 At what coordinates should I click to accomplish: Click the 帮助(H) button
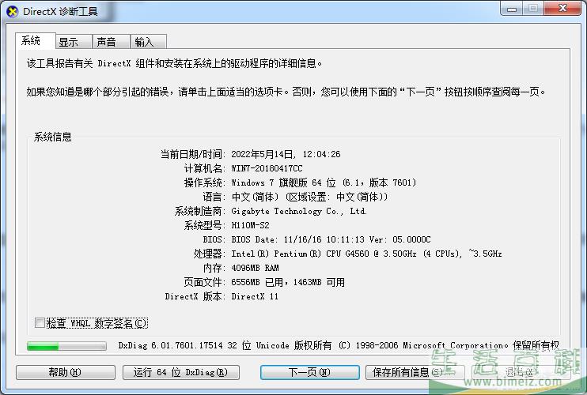(66, 372)
